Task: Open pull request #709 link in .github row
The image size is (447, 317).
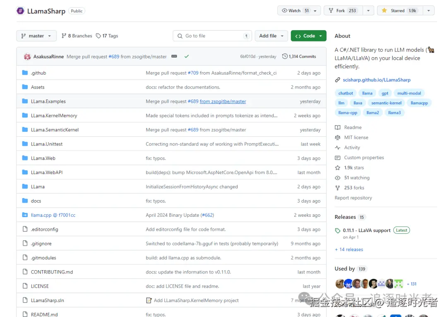Action: click(x=193, y=73)
